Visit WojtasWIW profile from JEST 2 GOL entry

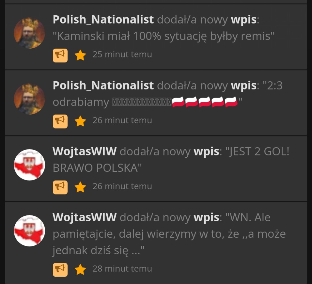pyautogui.click(x=84, y=151)
